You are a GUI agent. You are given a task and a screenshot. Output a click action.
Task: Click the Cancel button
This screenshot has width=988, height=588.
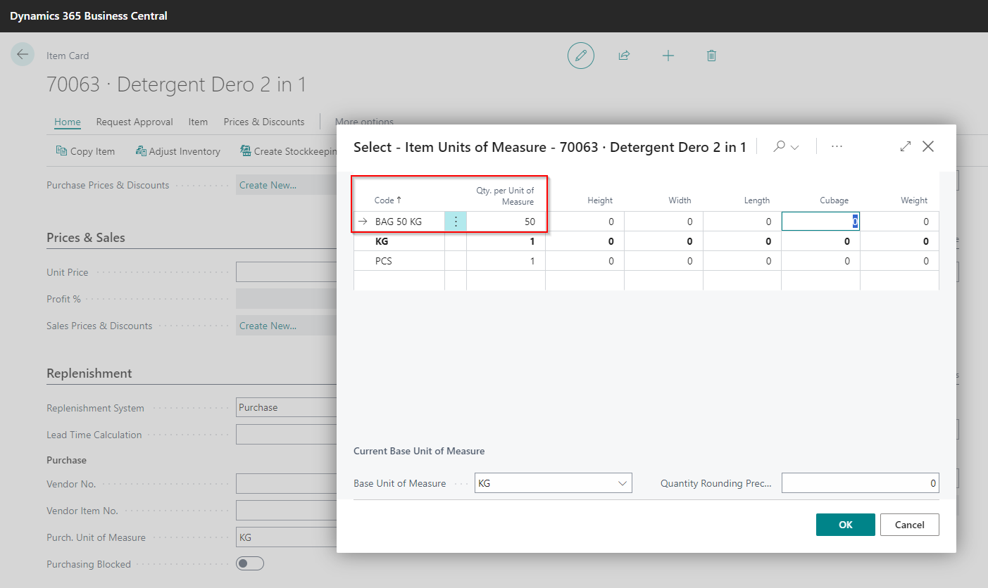point(910,525)
